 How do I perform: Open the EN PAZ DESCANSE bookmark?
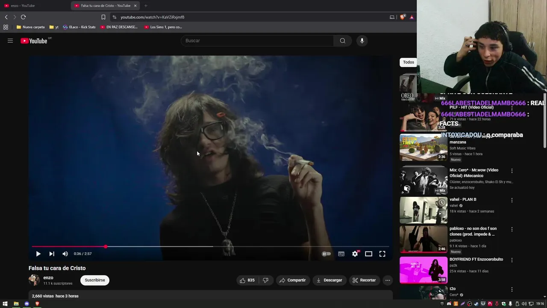coord(119,27)
